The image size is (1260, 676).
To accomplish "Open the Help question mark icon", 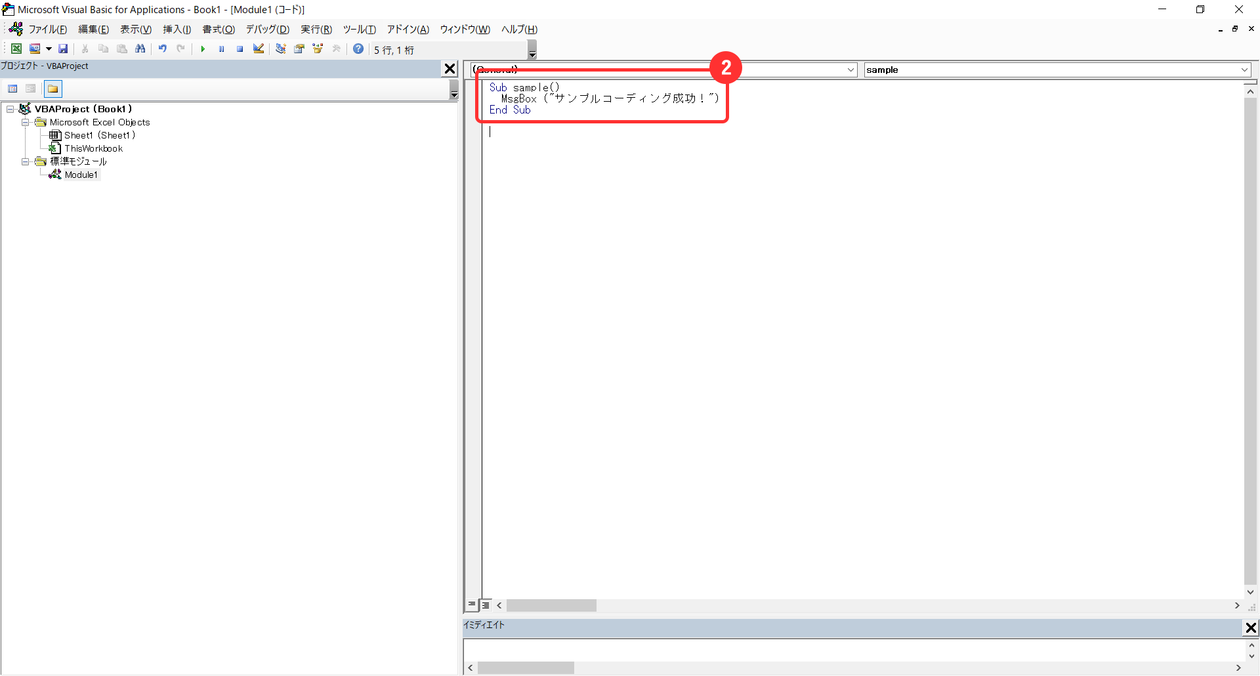I will tap(358, 49).
